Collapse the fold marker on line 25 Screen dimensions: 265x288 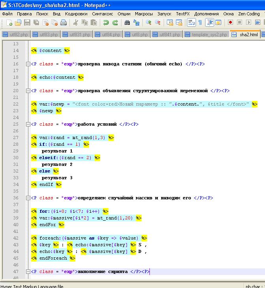[28, 124]
